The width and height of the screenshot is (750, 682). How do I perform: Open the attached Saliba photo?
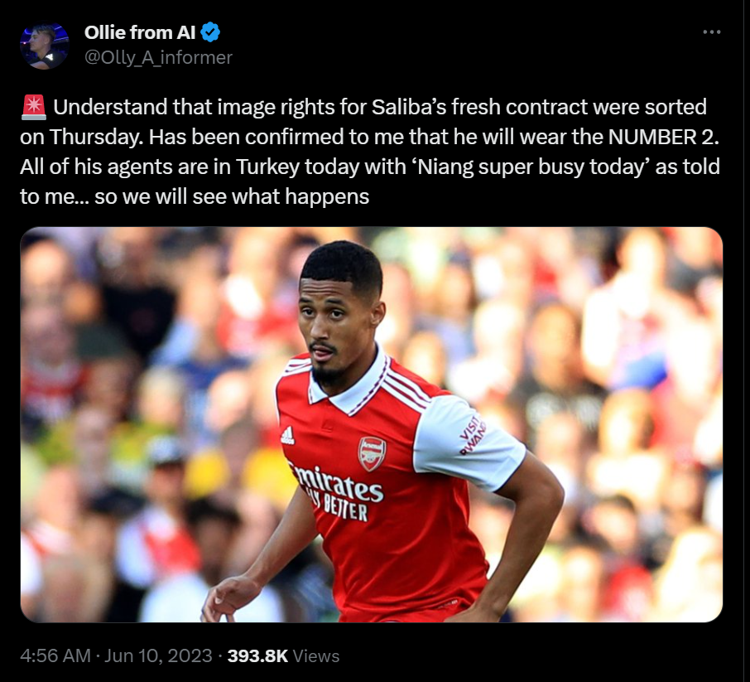tap(371, 424)
